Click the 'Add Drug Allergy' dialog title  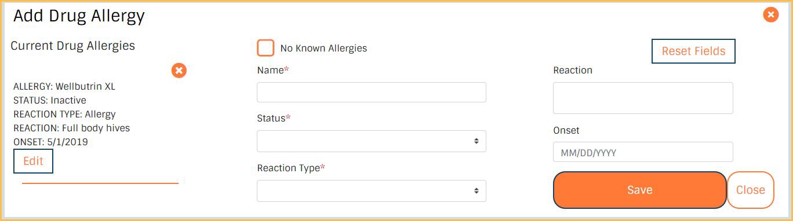pyautogui.click(x=79, y=16)
